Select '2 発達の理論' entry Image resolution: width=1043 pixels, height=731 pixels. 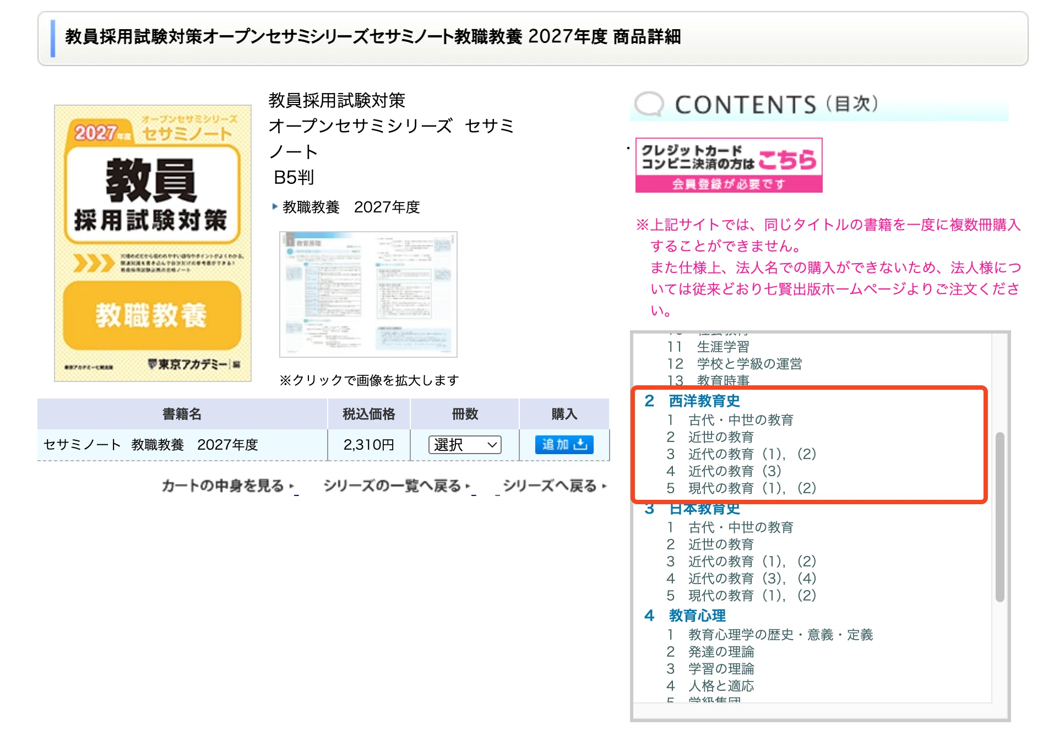pos(710,652)
